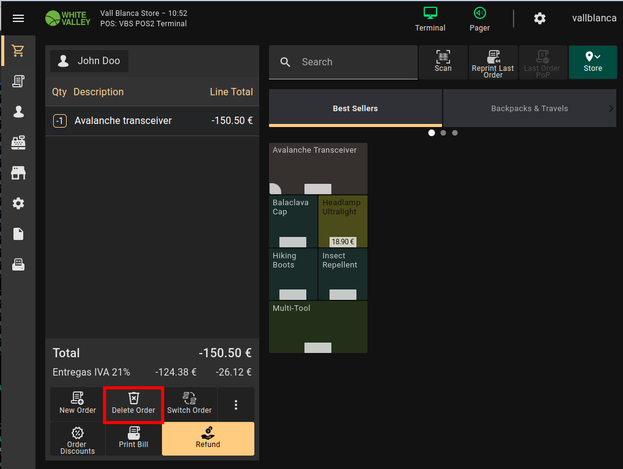Viewport: 623px width, 469px height.
Task: Click the shopping cart sidebar icon
Action: (18, 51)
